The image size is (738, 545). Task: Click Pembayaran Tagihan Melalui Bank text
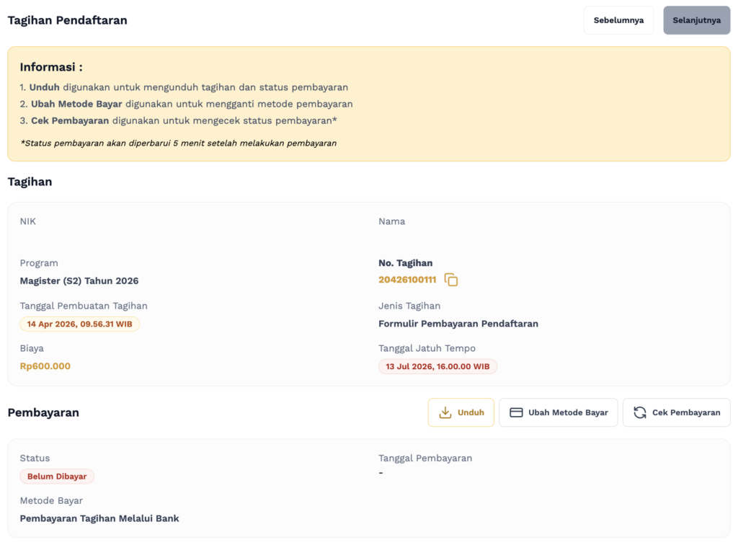pyautogui.click(x=99, y=518)
